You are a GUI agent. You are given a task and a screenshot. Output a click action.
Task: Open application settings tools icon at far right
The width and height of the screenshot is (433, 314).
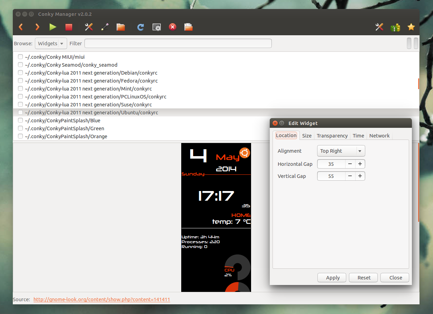[379, 27]
